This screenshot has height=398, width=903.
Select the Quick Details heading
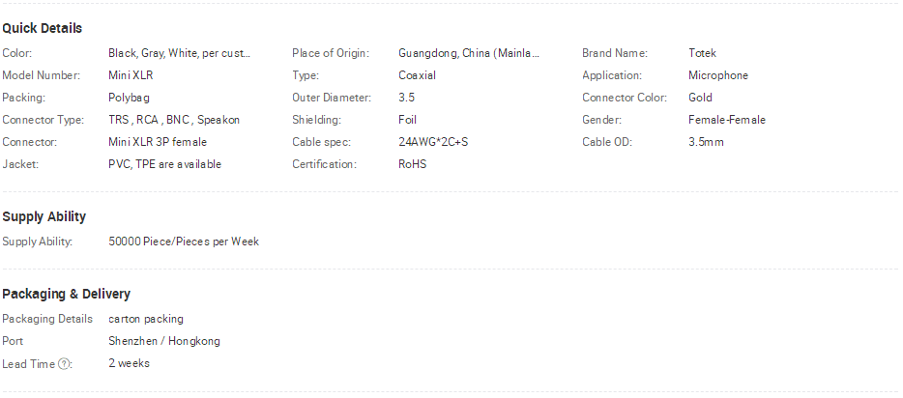(x=42, y=28)
